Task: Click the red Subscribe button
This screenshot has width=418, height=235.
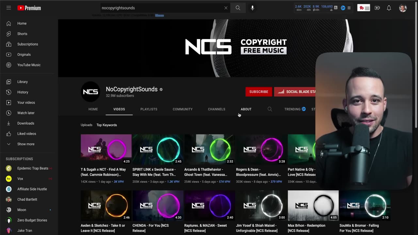Action: coord(259,92)
